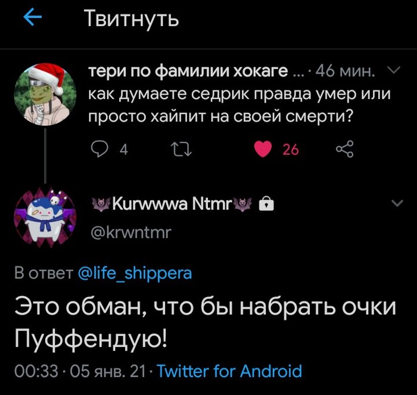
Task: Open Kurwwwa Ntmr bat avatar
Action: point(45,217)
